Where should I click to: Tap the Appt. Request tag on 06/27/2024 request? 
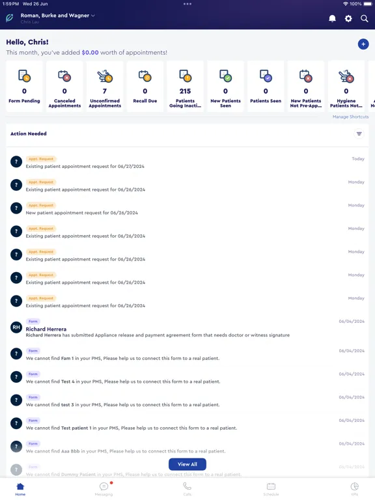point(41,159)
